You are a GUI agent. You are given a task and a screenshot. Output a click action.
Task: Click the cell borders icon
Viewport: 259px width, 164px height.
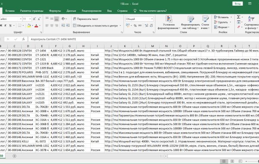click(19, 26)
